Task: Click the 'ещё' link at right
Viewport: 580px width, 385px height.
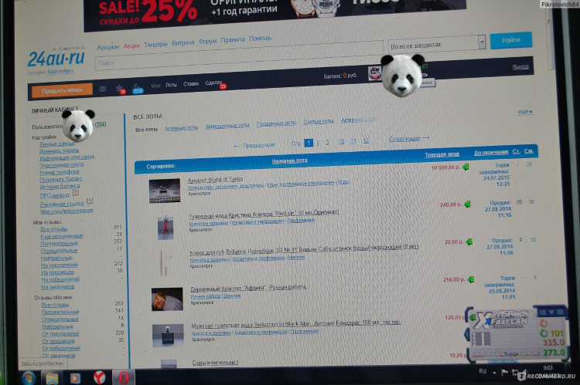Action: coord(525,111)
